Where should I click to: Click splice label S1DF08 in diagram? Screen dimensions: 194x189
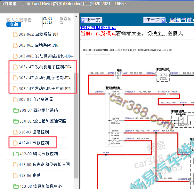(106, 153)
